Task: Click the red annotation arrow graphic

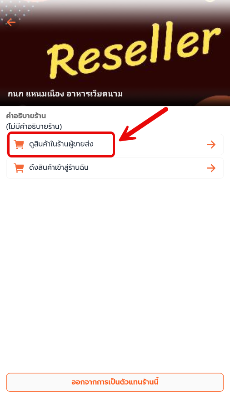Action: coord(144,124)
